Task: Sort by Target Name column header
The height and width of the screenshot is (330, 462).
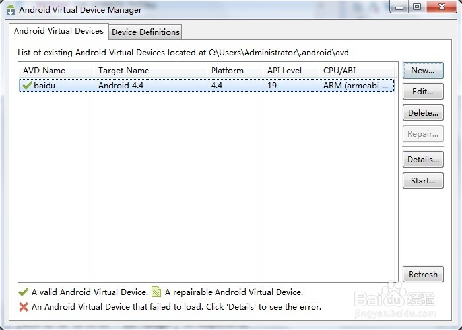Action: [x=150, y=71]
